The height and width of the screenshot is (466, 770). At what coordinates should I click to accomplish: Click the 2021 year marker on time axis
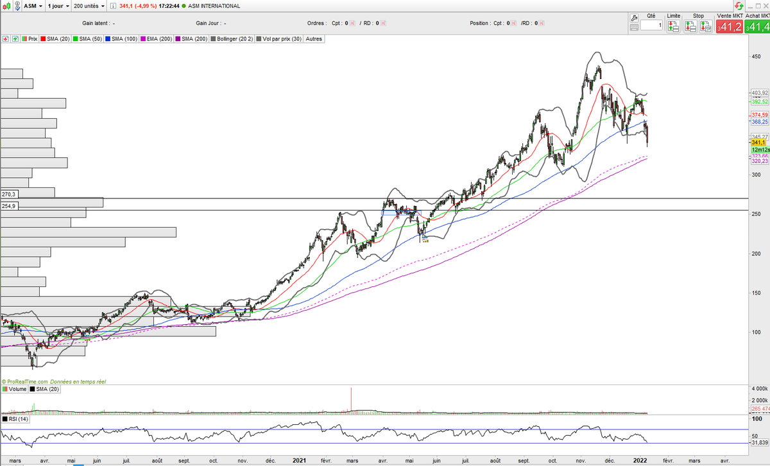(x=299, y=460)
